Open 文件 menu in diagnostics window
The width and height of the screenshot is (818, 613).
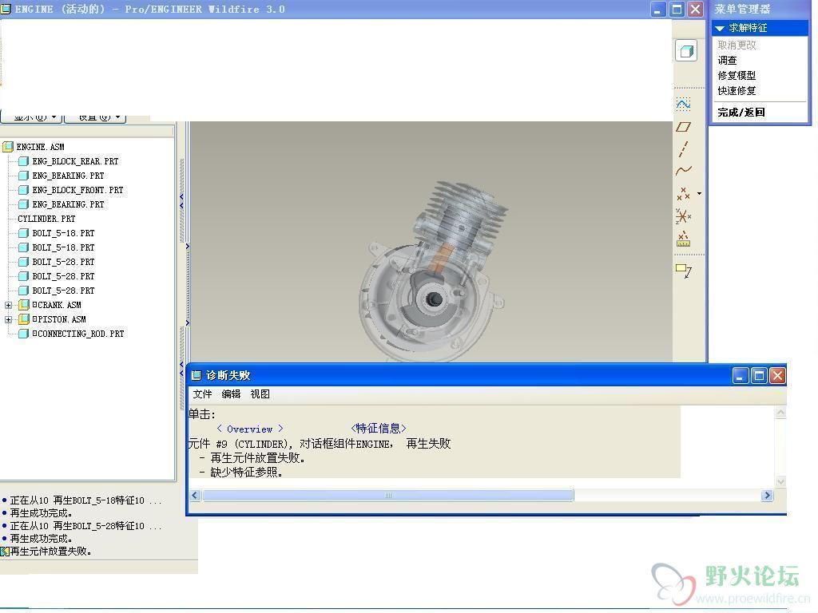click(202, 394)
